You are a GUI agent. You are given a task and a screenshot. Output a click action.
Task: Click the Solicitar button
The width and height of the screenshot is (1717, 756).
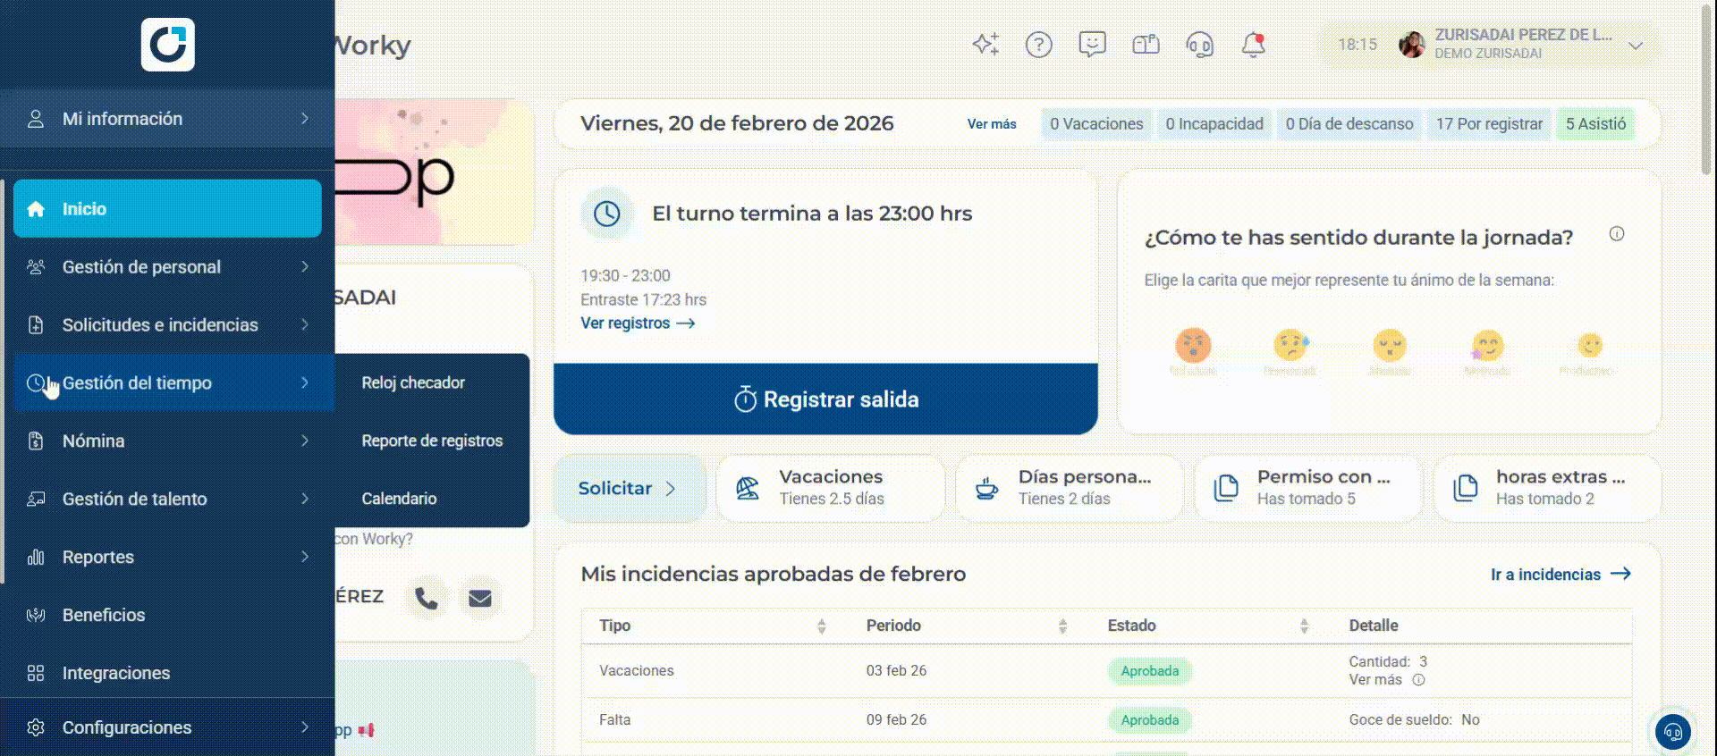630,488
